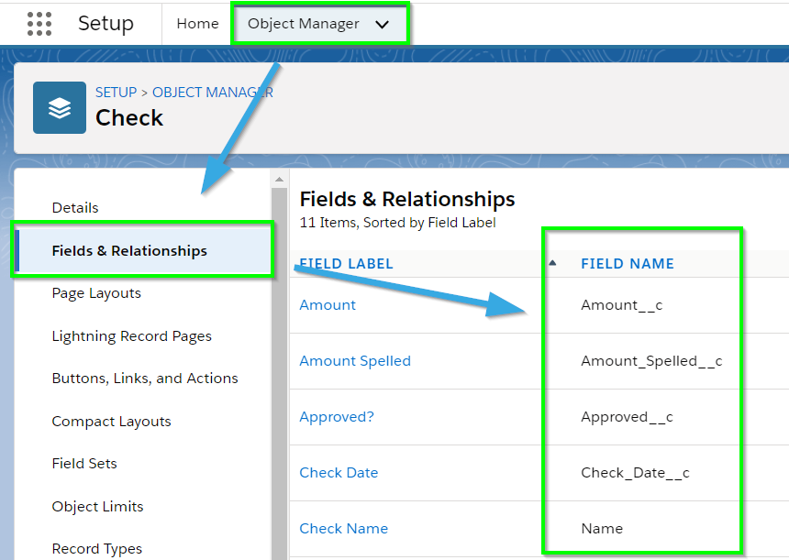Select Compact Layouts item
789x560 pixels.
pos(111,422)
